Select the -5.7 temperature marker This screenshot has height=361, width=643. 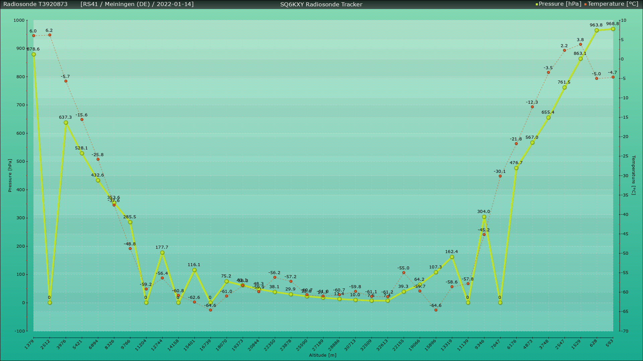[x=66, y=81]
